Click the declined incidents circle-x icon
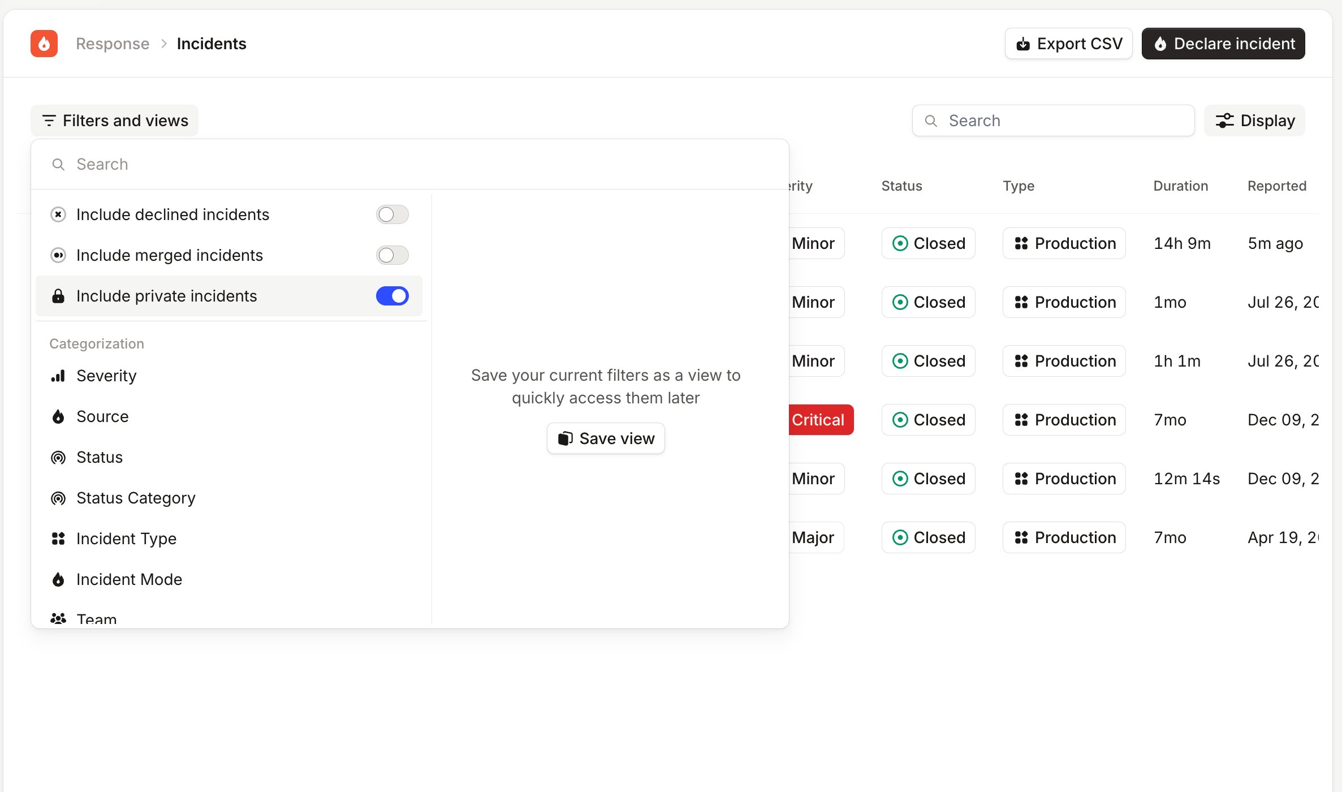The image size is (1342, 792). pos(58,214)
